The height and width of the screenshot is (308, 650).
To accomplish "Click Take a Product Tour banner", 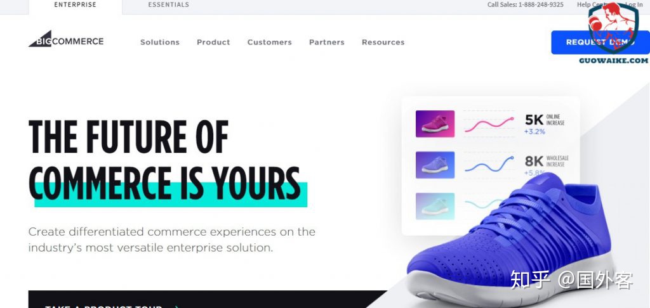I will tap(208, 299).
